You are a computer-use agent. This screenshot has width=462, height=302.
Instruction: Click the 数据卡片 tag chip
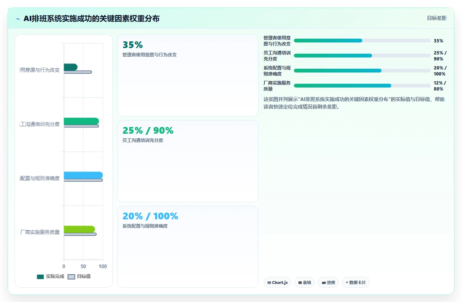coord(356,282)
